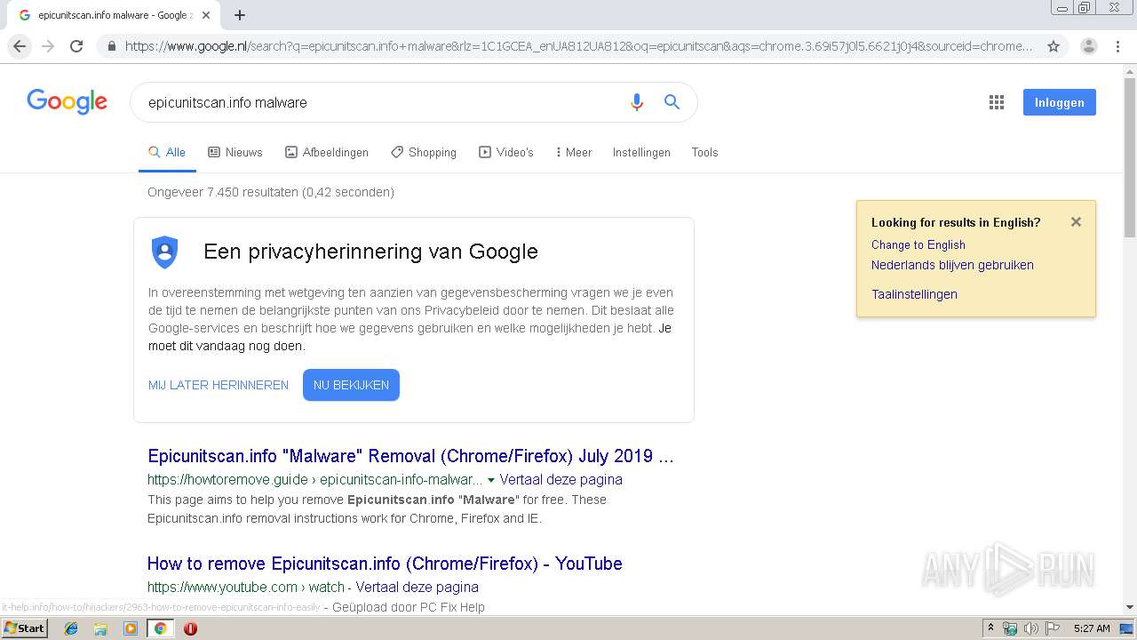
Task: Expand the howtoremove.guide result dropdown arrow
Action: [491, 480]
